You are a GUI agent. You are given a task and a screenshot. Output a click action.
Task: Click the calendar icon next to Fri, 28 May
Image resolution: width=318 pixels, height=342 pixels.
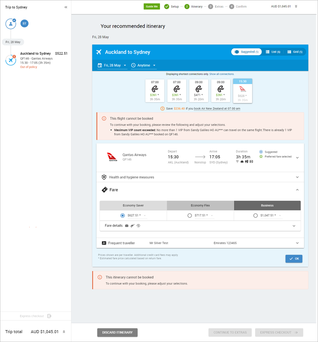point(100,65)
